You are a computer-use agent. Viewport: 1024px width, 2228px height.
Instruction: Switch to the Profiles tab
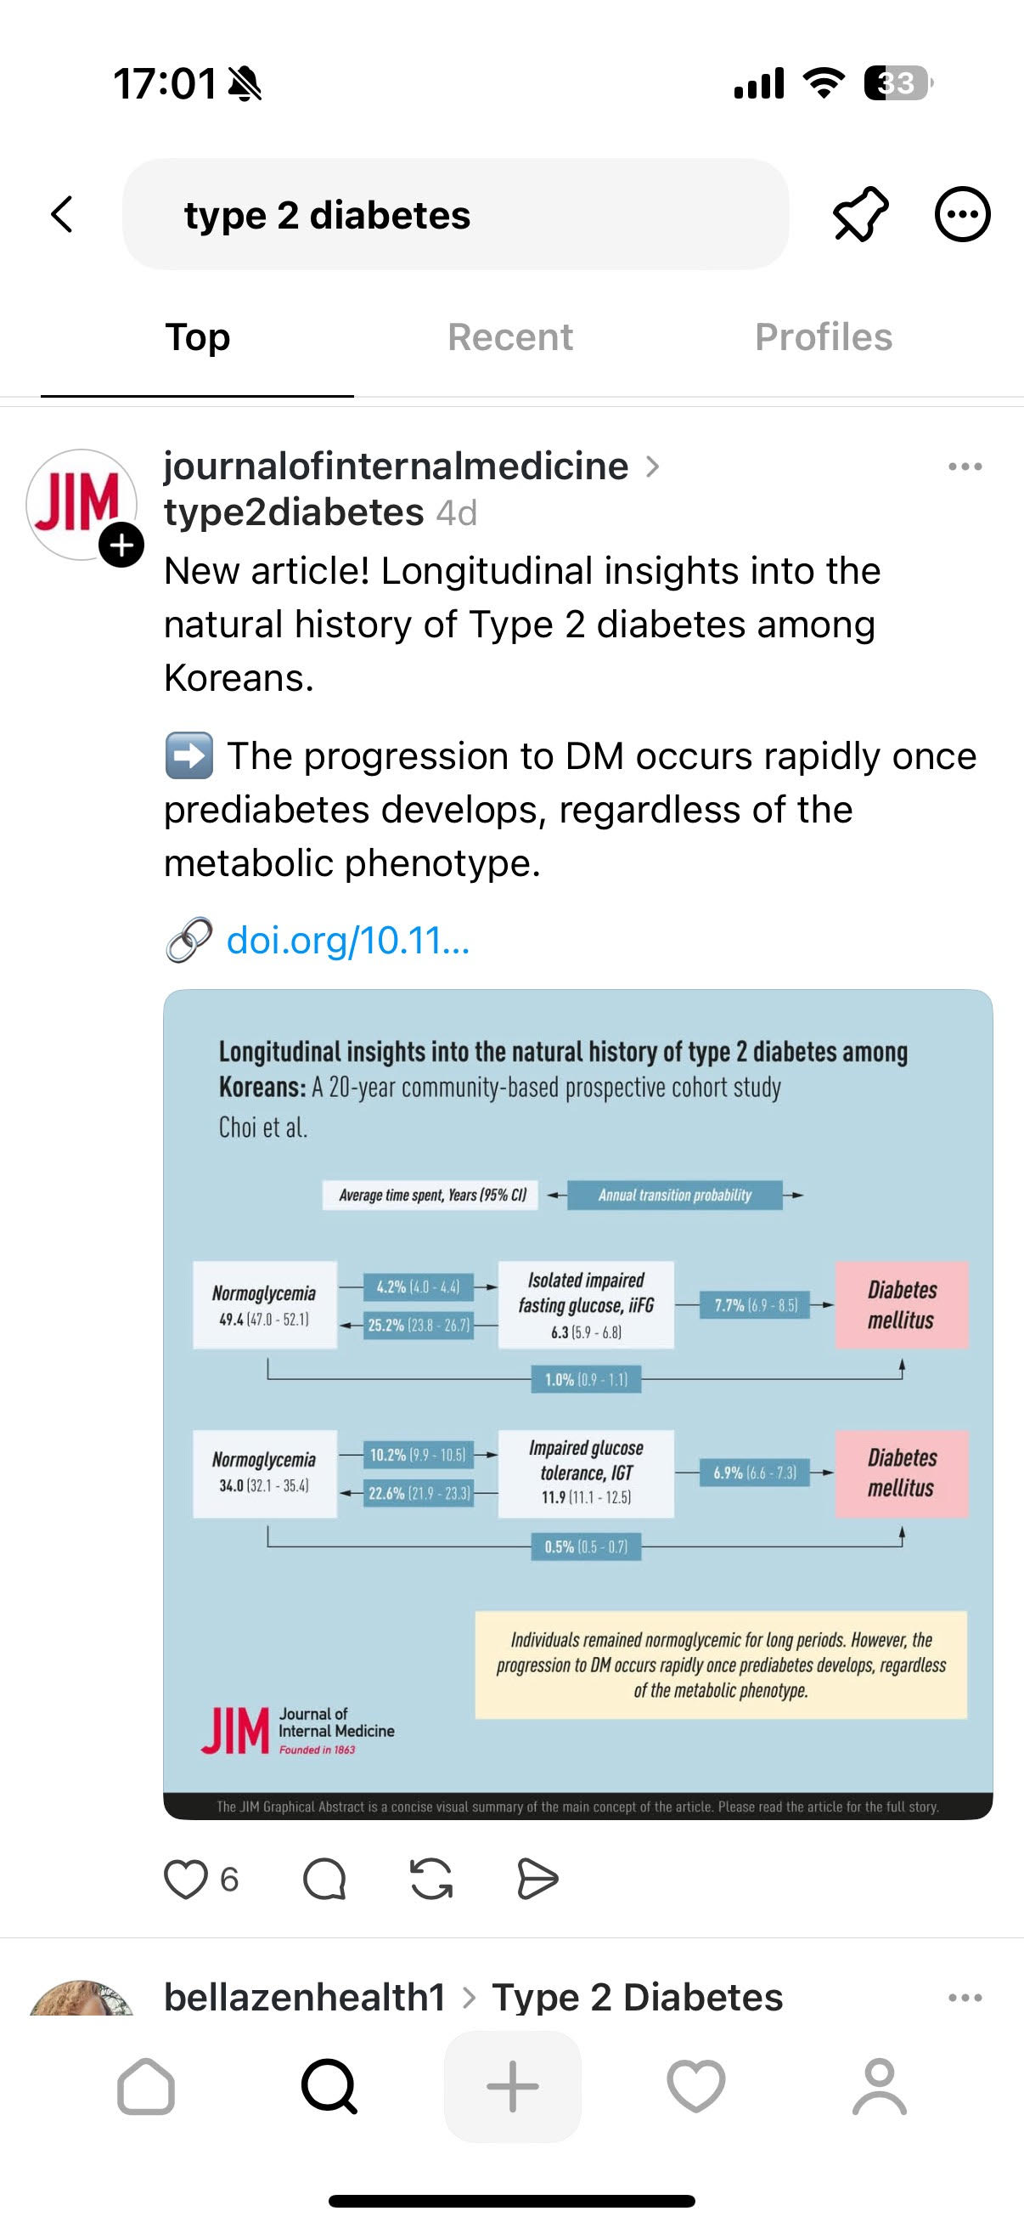click(824, 337)
